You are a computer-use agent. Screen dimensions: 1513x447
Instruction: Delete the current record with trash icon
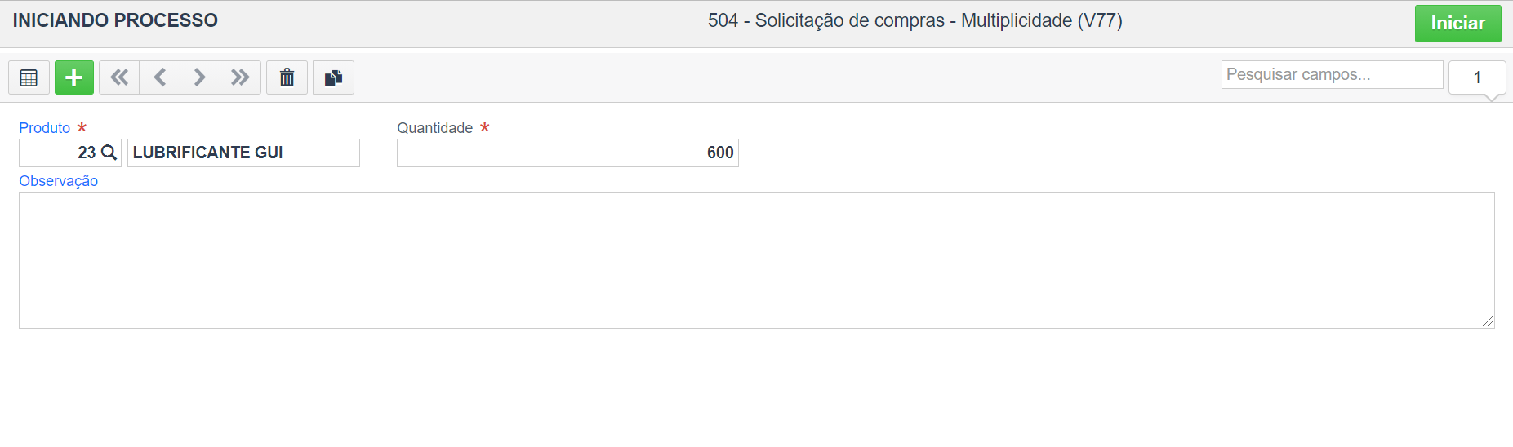(x=287, y=77)
